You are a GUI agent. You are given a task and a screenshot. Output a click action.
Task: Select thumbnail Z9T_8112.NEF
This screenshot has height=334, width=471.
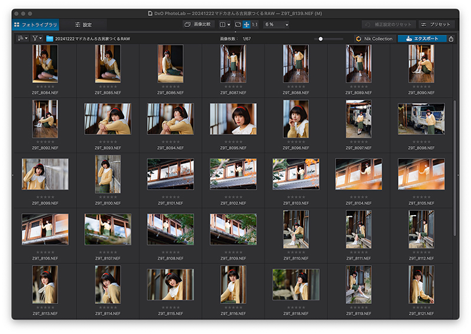(x=421, y=229)
